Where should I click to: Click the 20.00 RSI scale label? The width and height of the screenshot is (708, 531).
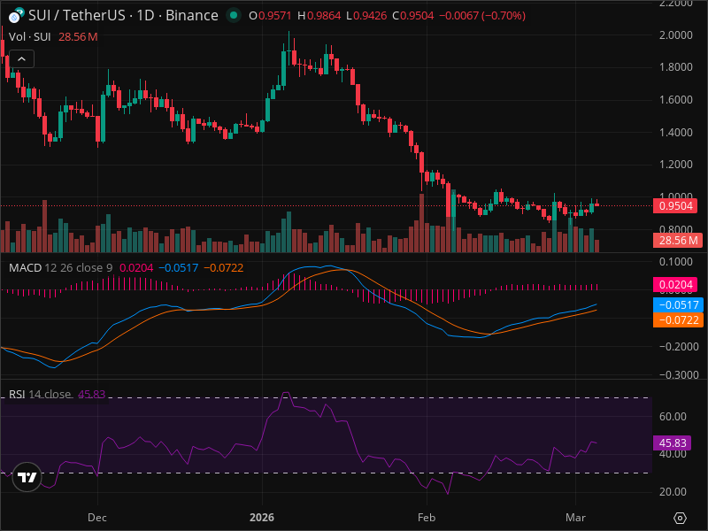tap(673, 492)
